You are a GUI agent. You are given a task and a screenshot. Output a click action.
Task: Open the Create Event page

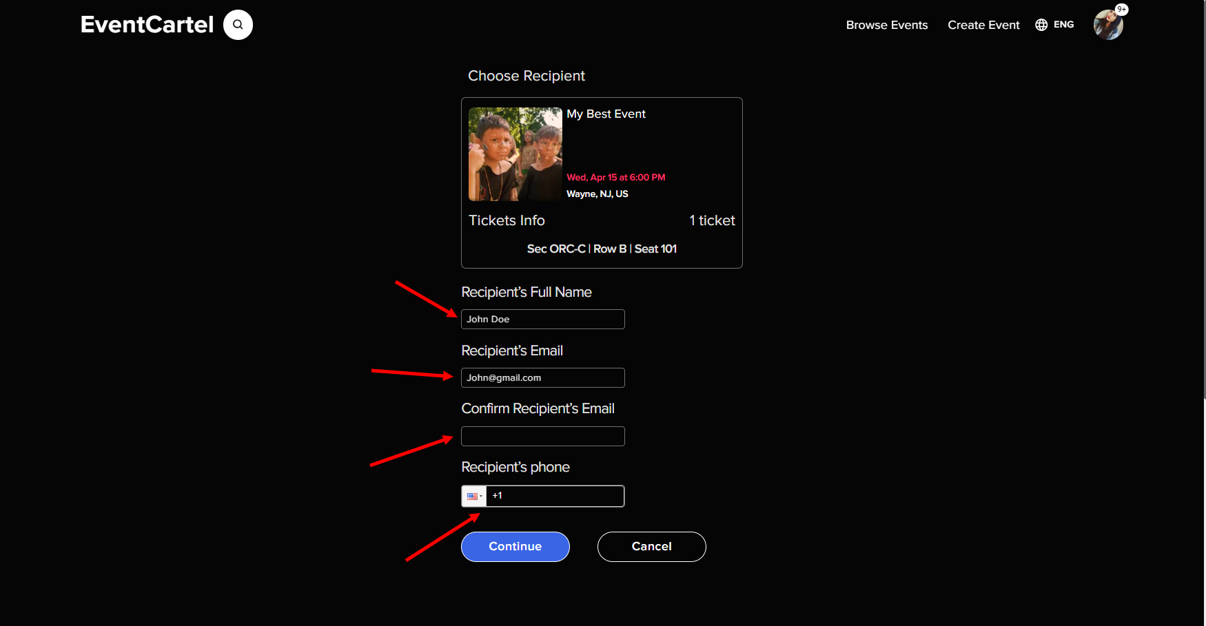tap(983, 25)
